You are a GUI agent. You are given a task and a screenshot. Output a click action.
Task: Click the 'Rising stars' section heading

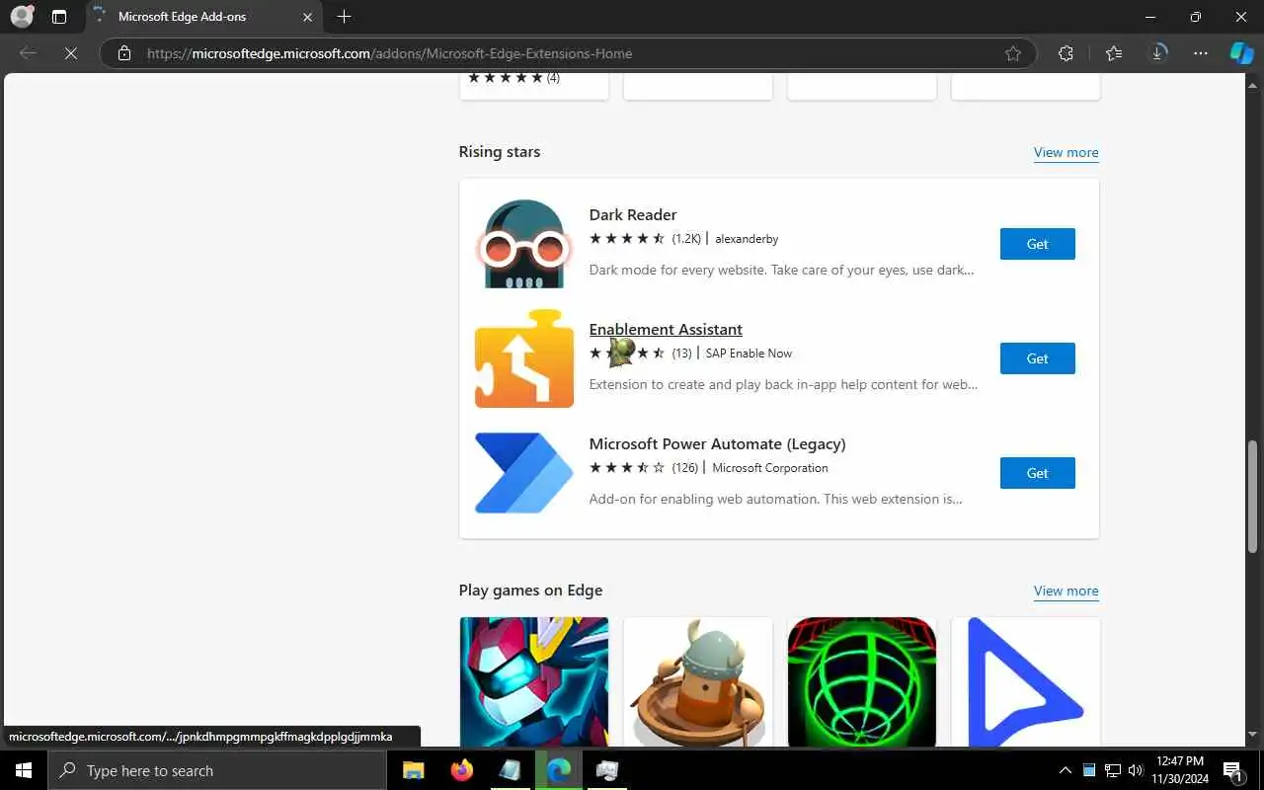click(x=500, y=152)
